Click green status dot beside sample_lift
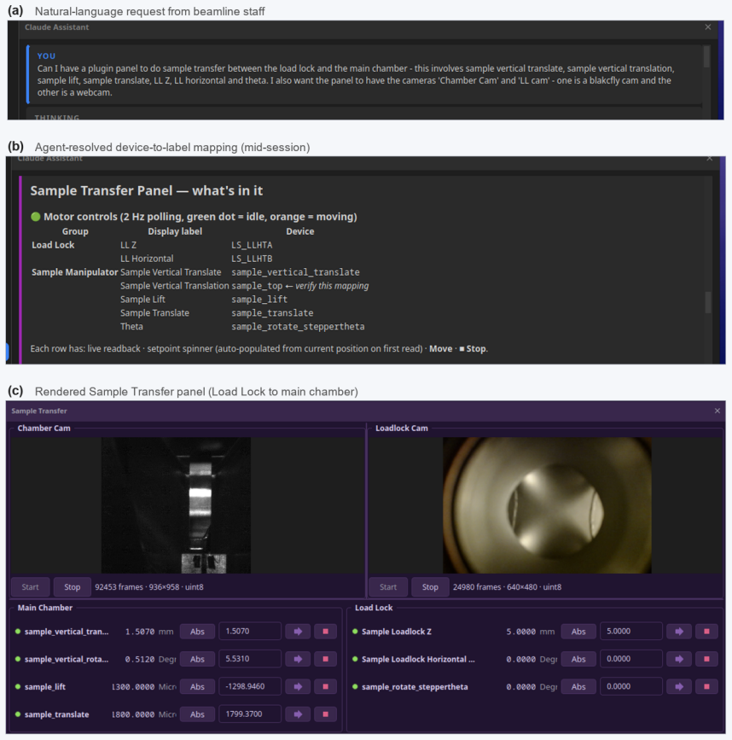The image size is (732, 740). [x=18, y=686]
